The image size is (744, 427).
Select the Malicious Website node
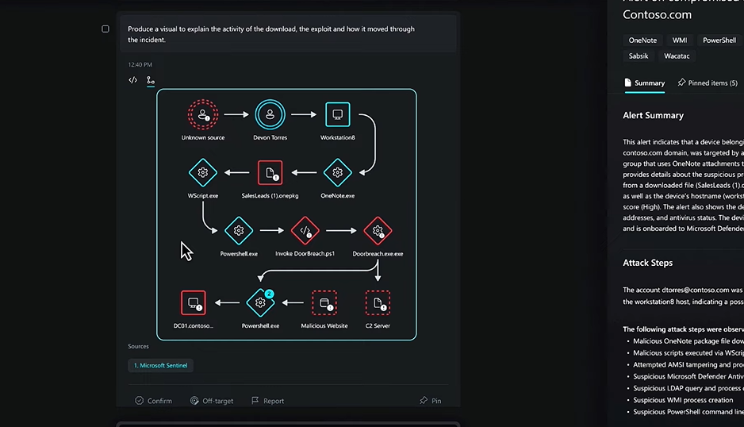pyautogui.click(x=324, y=302)
